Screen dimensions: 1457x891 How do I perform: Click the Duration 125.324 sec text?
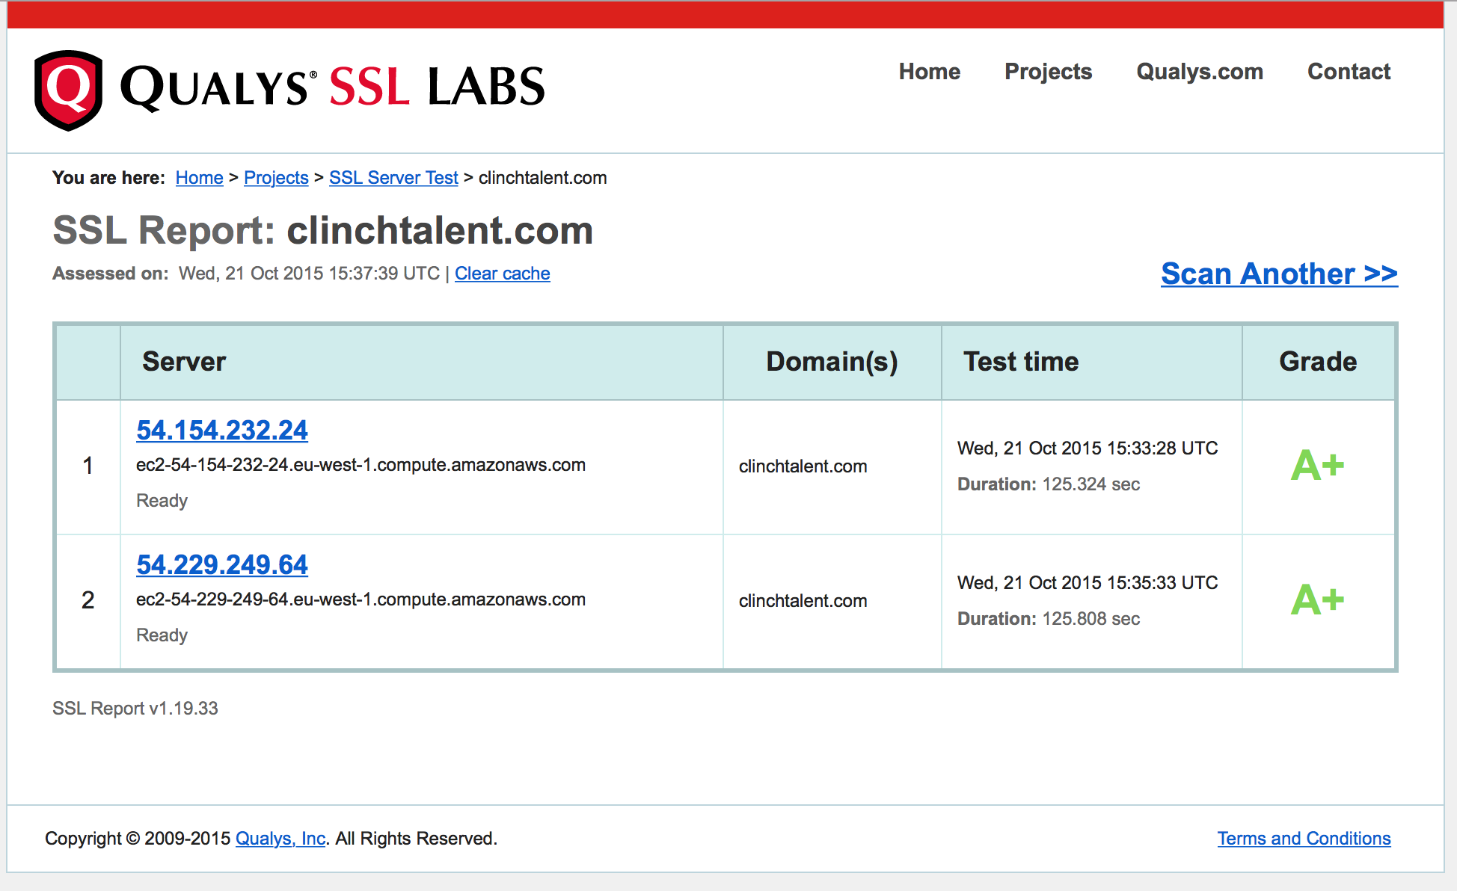[1049, 484]
